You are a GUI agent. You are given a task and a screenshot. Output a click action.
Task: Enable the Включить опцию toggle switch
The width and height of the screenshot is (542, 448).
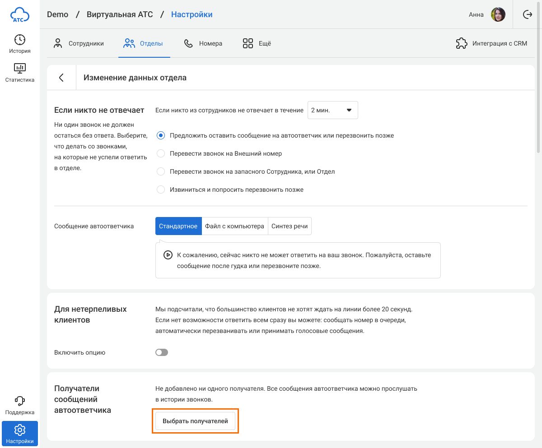click(162, 352)
